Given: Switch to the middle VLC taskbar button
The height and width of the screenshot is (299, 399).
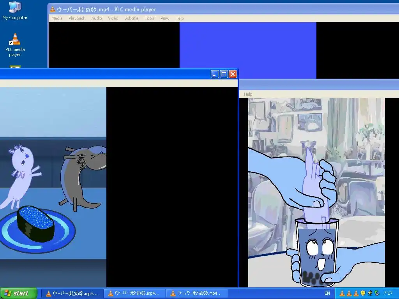Looking at the screenshot, I should (x=134, y=294).
